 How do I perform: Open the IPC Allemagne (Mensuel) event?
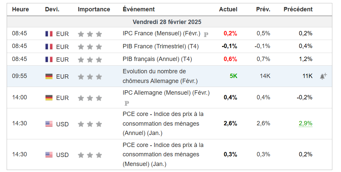pos(166,93)
